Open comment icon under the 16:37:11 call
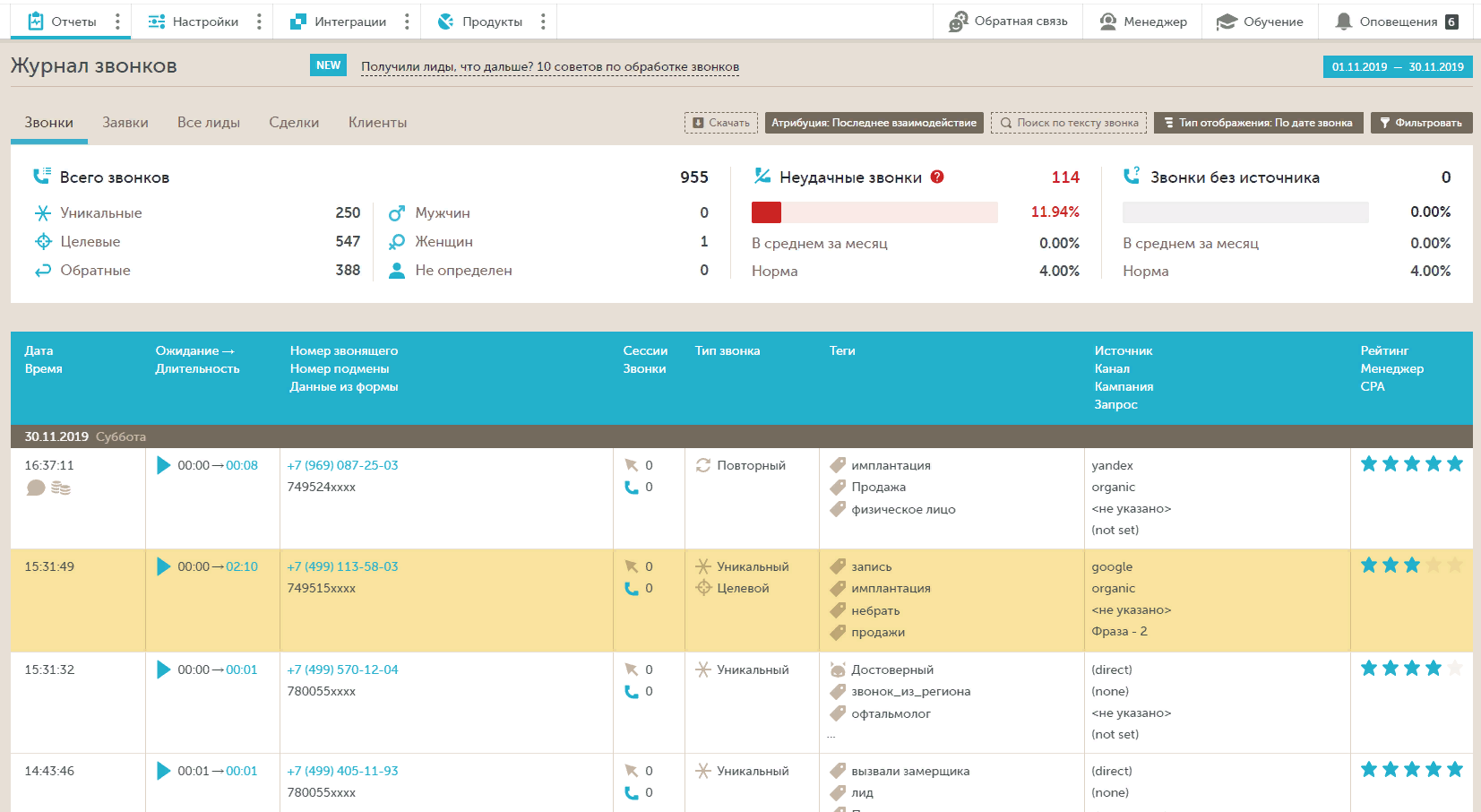 tap(36, 488)
